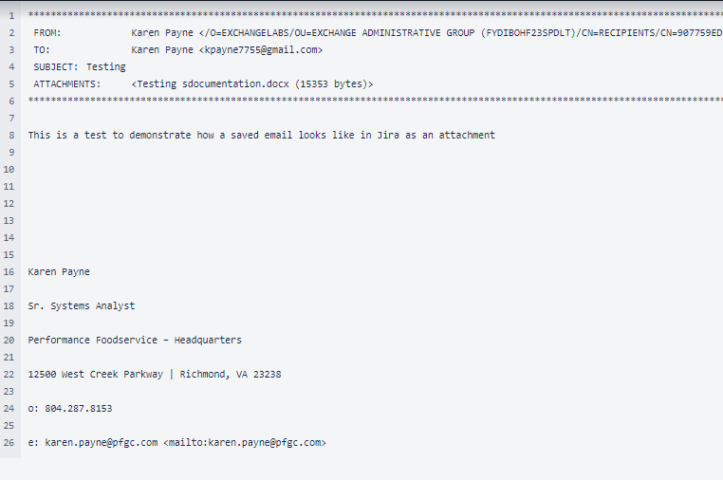Image resolution: width=723 pixels, height=480 pixels.
Task: Click the kpayne7755@gmail.com recipient address
Action: point(261,49)
